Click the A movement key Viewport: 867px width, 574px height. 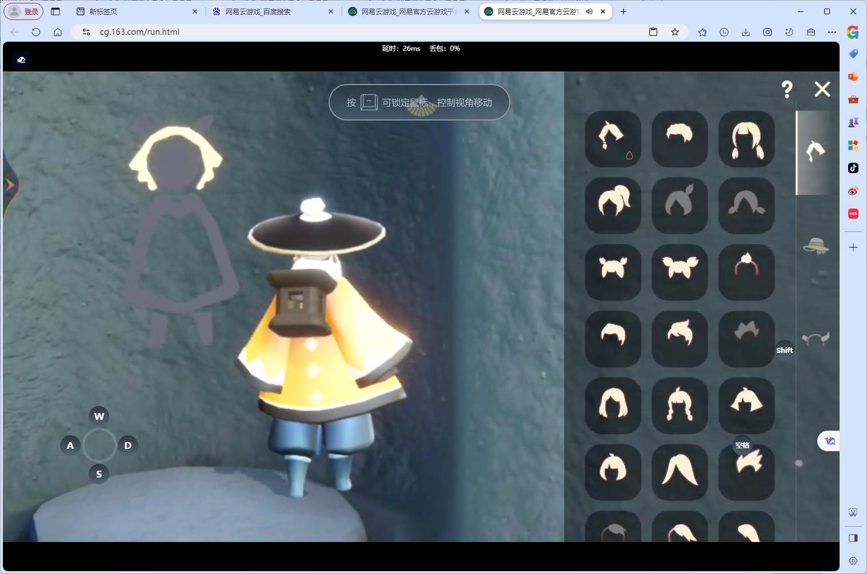coord(70,445)
